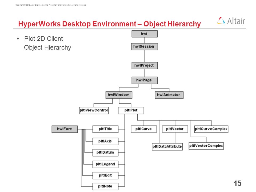Select the pltIAxis node
The width and height of the screenshot is (256, 192).
point(106,141)
